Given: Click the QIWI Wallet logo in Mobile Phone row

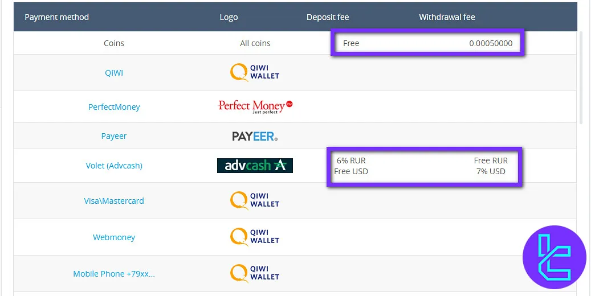Looking at the screenshot, I should point(255,273).
